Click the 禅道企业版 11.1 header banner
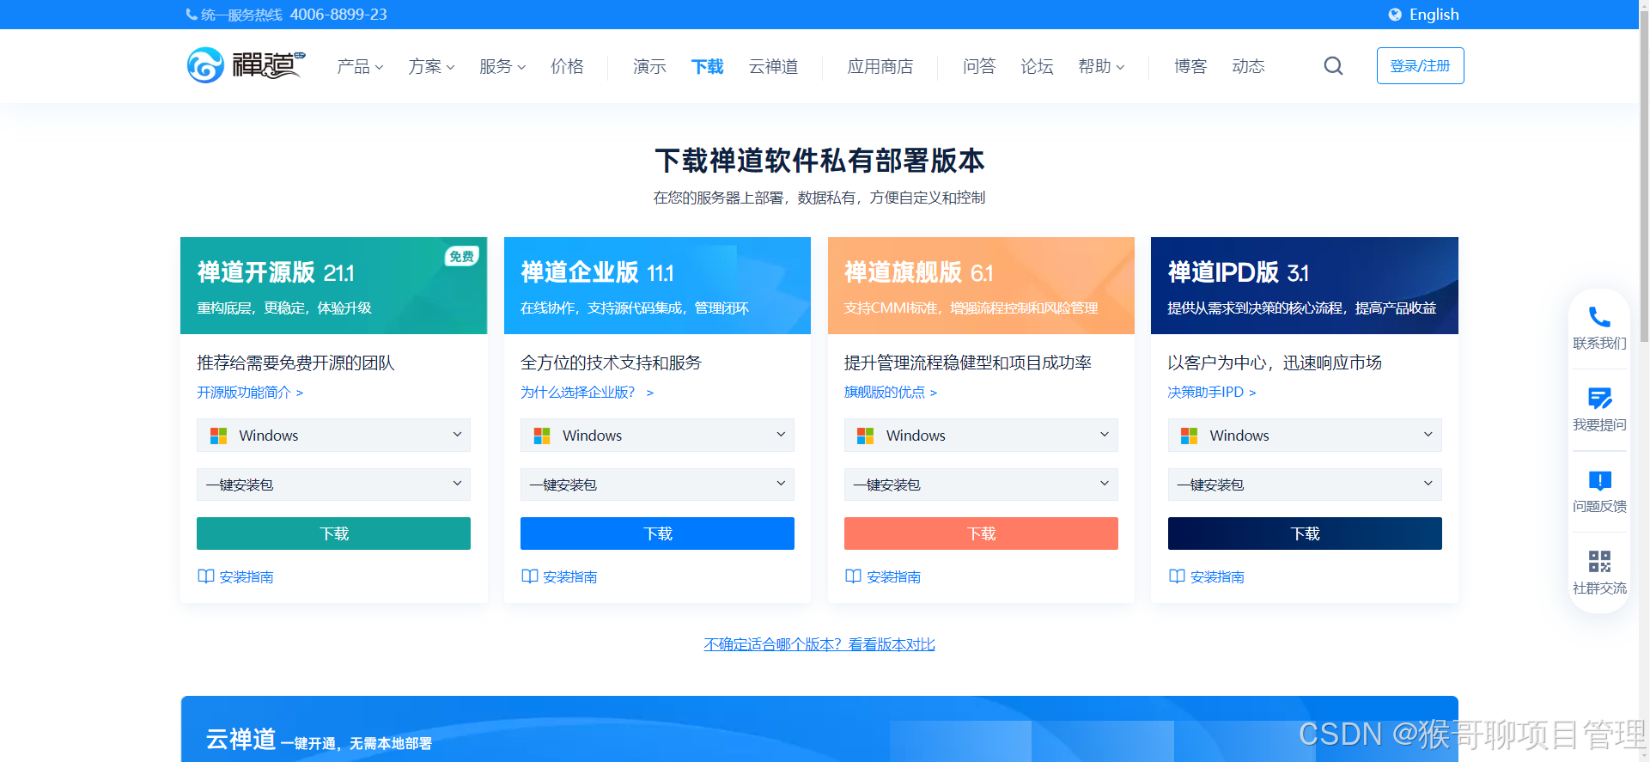Image resolution: width=1650 pixels, height=762 pixels. (x=657, y=285)
